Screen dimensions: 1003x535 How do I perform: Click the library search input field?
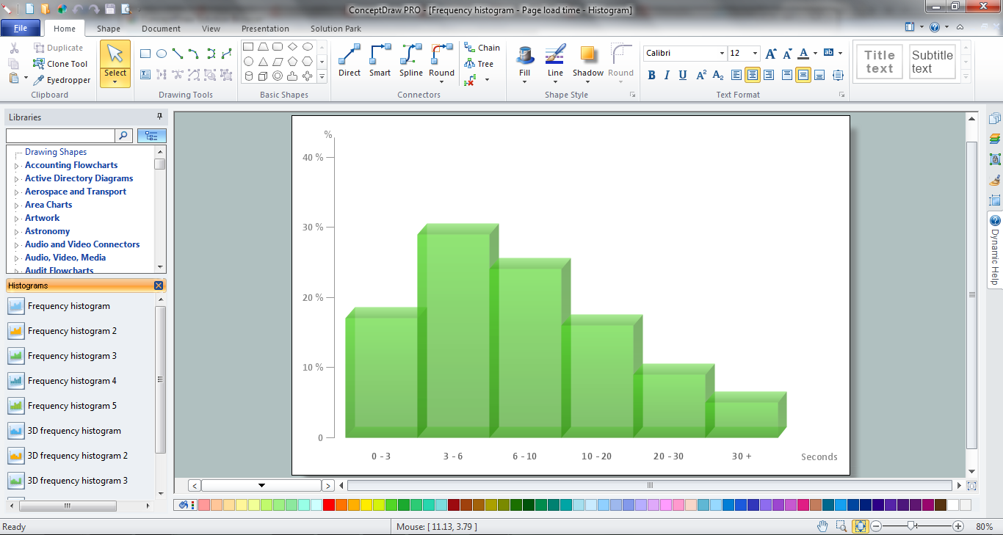tap(60, 136)
